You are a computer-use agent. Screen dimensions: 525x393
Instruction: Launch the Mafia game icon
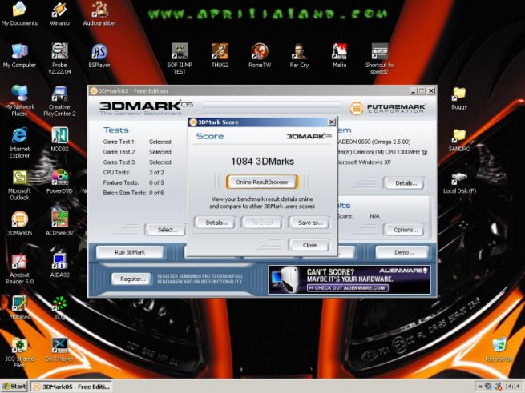(339, 53)
